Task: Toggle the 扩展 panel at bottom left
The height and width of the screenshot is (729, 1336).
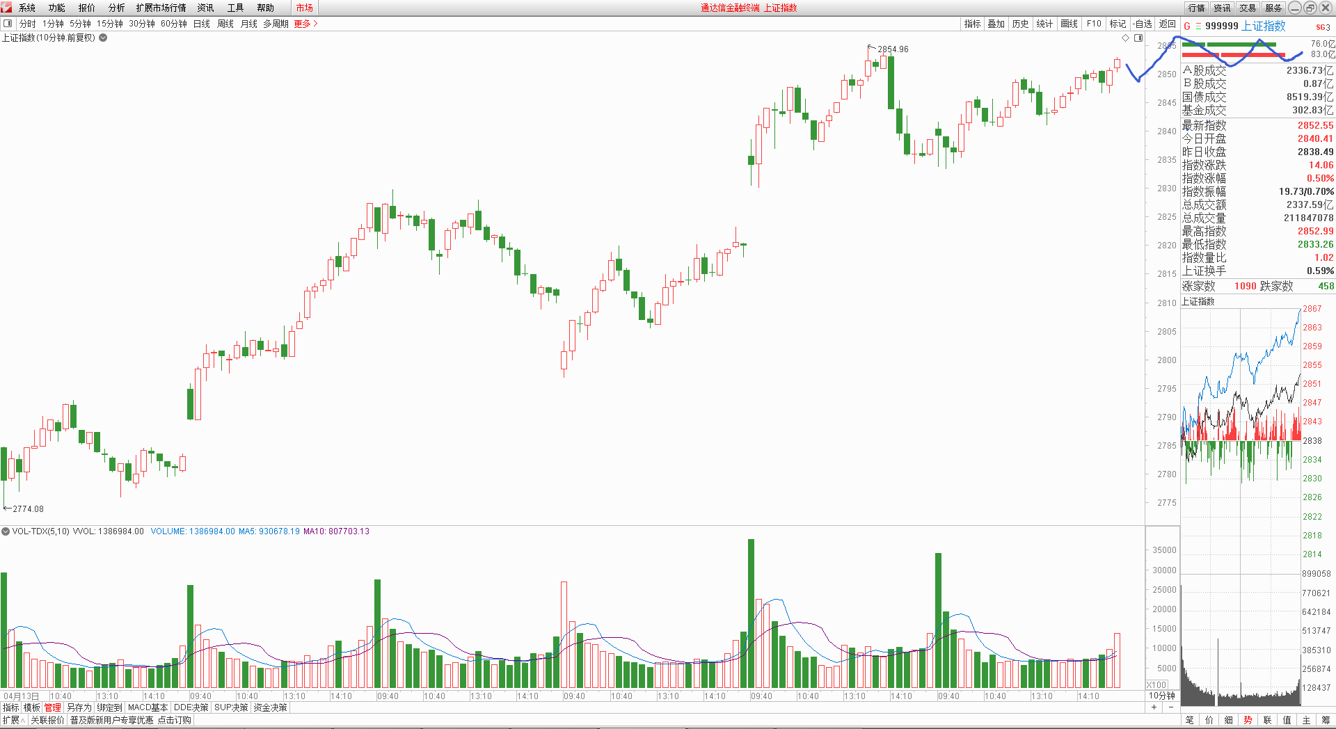Action: [x=13, y=721]
